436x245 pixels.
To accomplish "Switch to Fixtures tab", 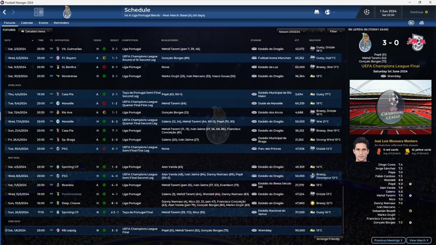I will [x=10, y=23].
